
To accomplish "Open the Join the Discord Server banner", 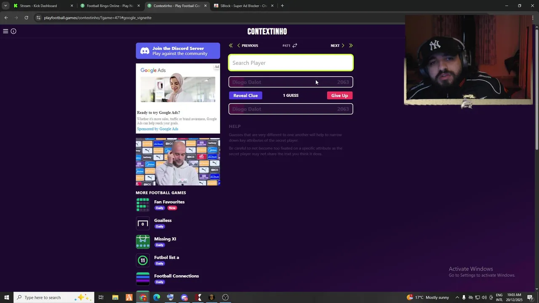I will tap(178, 51).
